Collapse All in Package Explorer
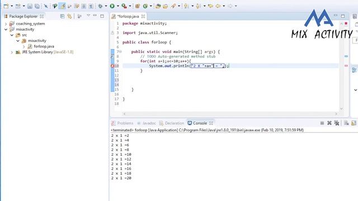 62,16
